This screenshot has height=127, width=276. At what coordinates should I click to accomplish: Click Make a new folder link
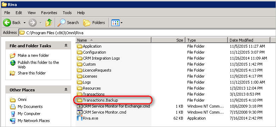tap(33, 55)
